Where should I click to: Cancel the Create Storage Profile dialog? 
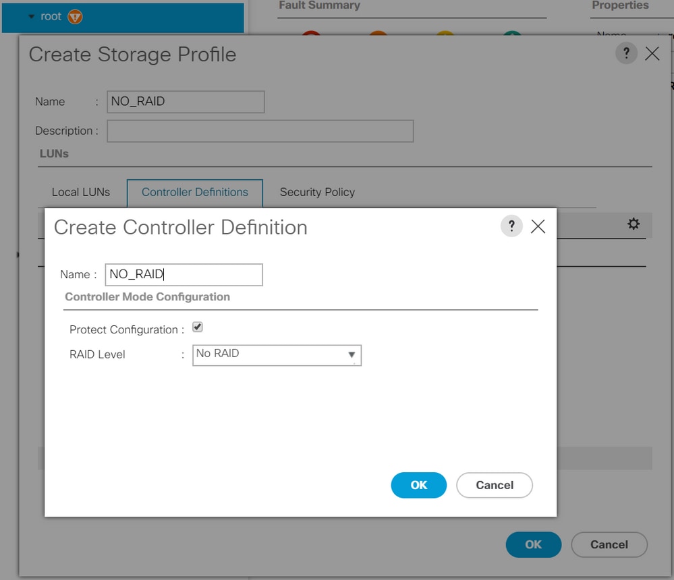click(x=609, y=544)
